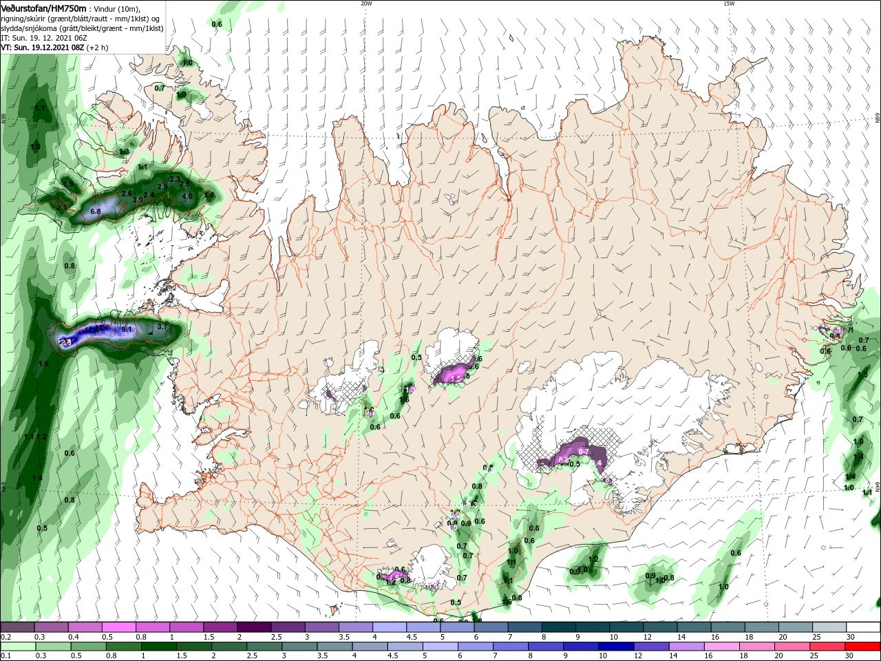Select the 'VT: Sun. 19.12.2021 08Z' valid time
This screenshot has height=661, width=881.
click(x=43, y=48)
